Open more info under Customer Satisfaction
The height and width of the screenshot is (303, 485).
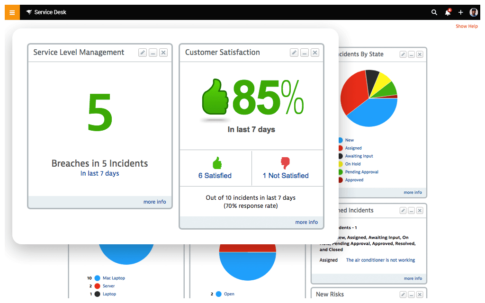306,222
